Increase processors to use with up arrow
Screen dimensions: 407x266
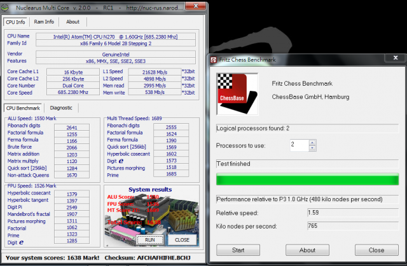312,142
